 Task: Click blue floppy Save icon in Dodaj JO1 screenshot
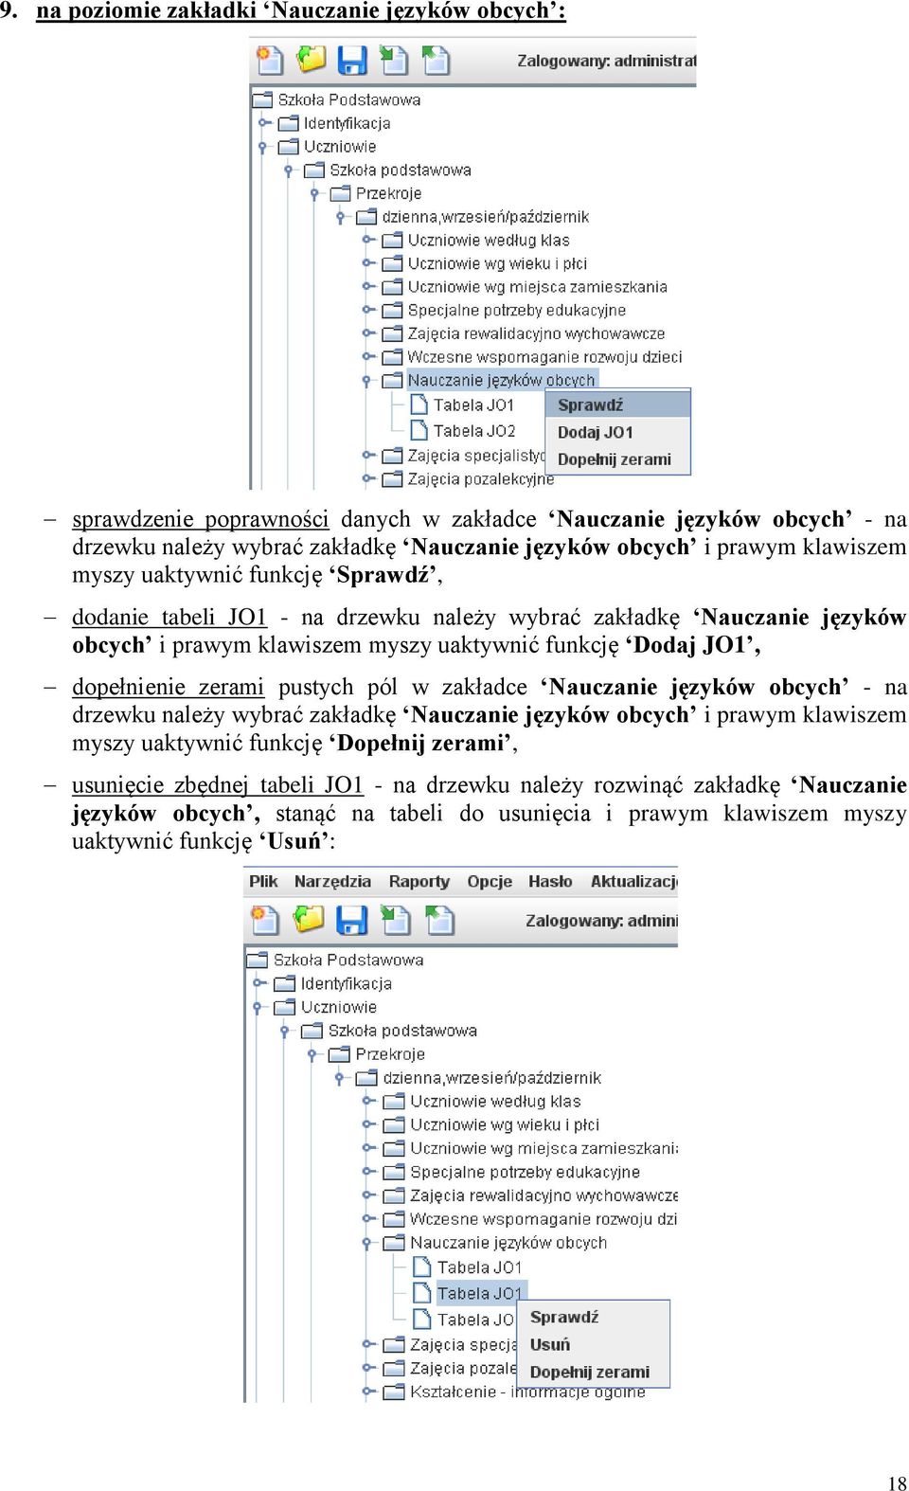(x=352, y=61)
